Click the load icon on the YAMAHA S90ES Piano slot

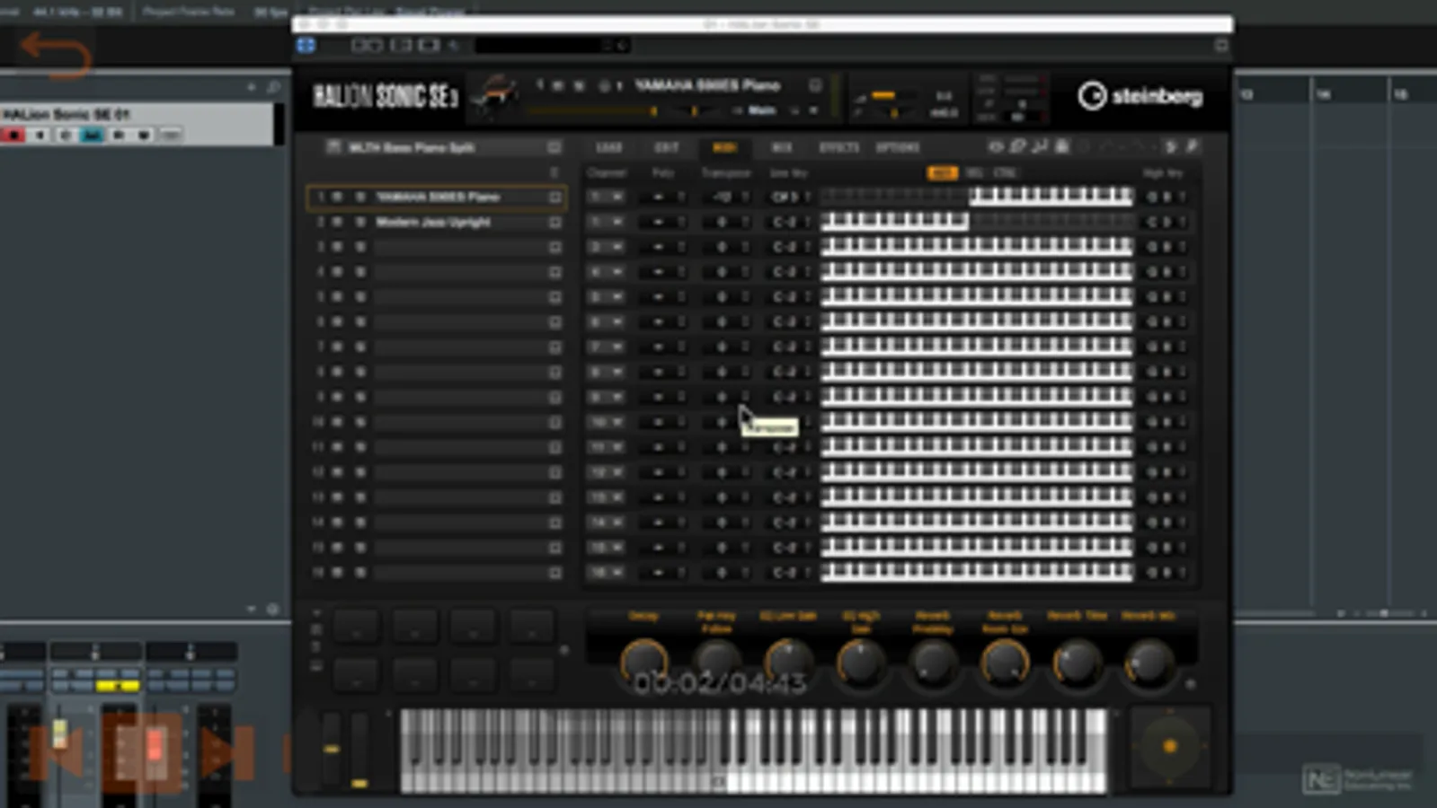coord(554,197)
